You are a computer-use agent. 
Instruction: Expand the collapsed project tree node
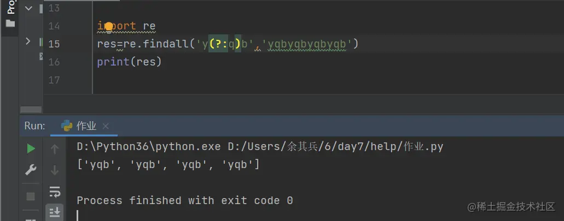pyautogui.click(x=28, y=41)
